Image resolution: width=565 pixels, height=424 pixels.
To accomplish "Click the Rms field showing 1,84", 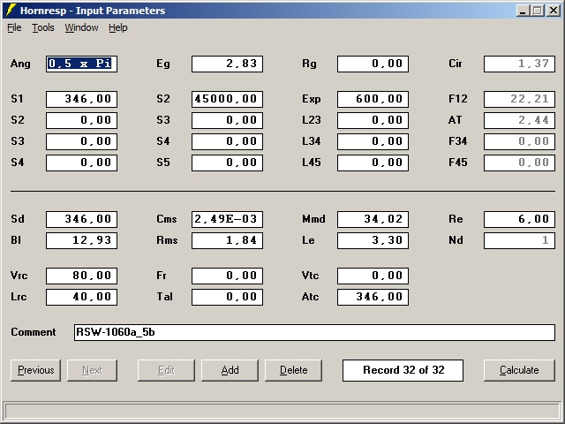I will (228, 240).
